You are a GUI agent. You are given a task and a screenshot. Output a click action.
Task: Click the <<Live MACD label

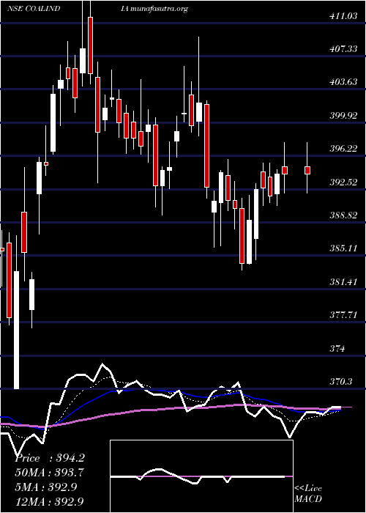(x=308, y=493)
